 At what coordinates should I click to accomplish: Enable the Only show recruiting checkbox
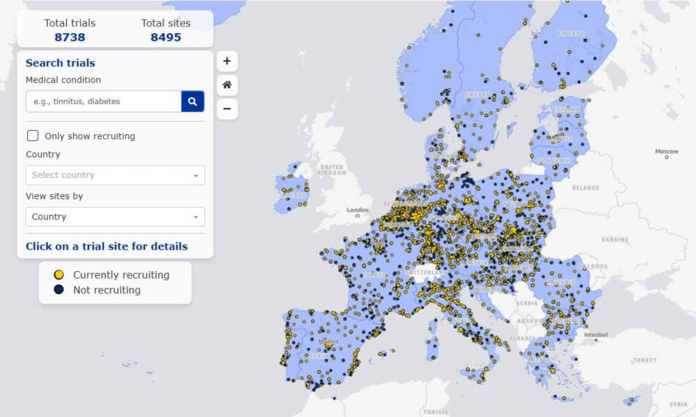33,136
